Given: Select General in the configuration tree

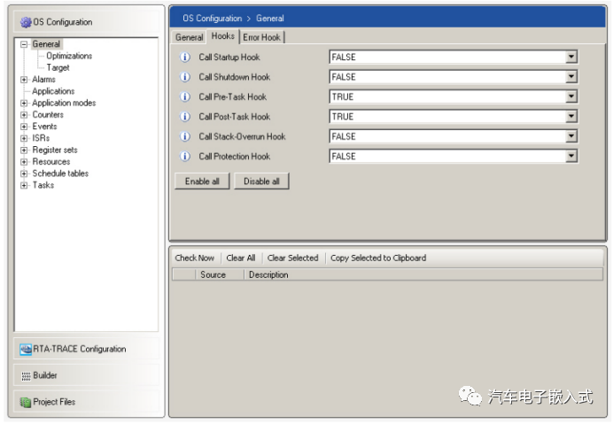Looking at the screenshot, I should point(46,44).
